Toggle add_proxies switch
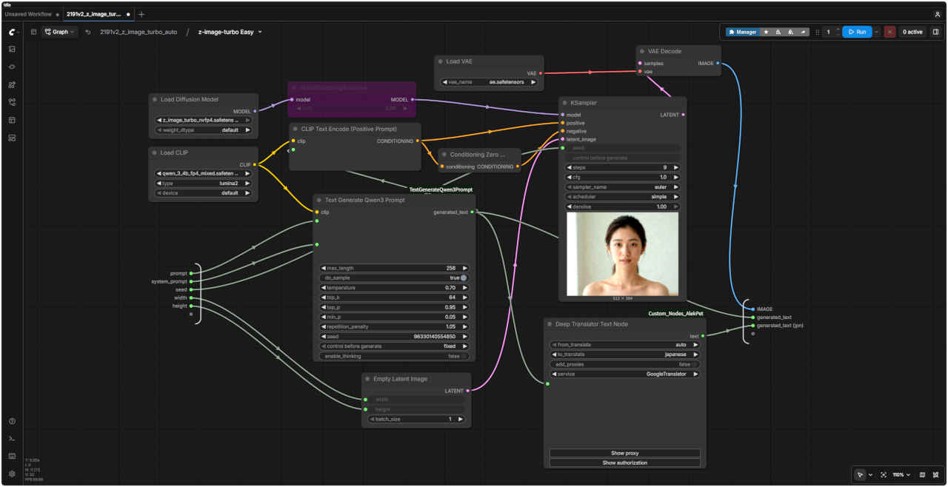 (x=695, y=364)
